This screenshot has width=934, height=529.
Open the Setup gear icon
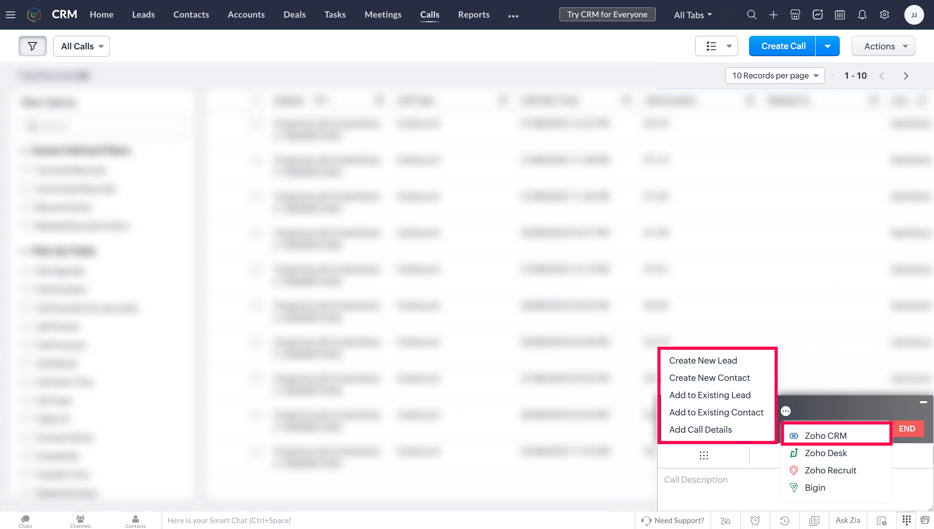[x=884, y=15]
